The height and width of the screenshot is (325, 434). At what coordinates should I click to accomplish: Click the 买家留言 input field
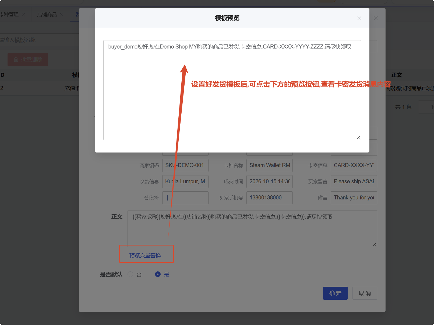[354, 182]
